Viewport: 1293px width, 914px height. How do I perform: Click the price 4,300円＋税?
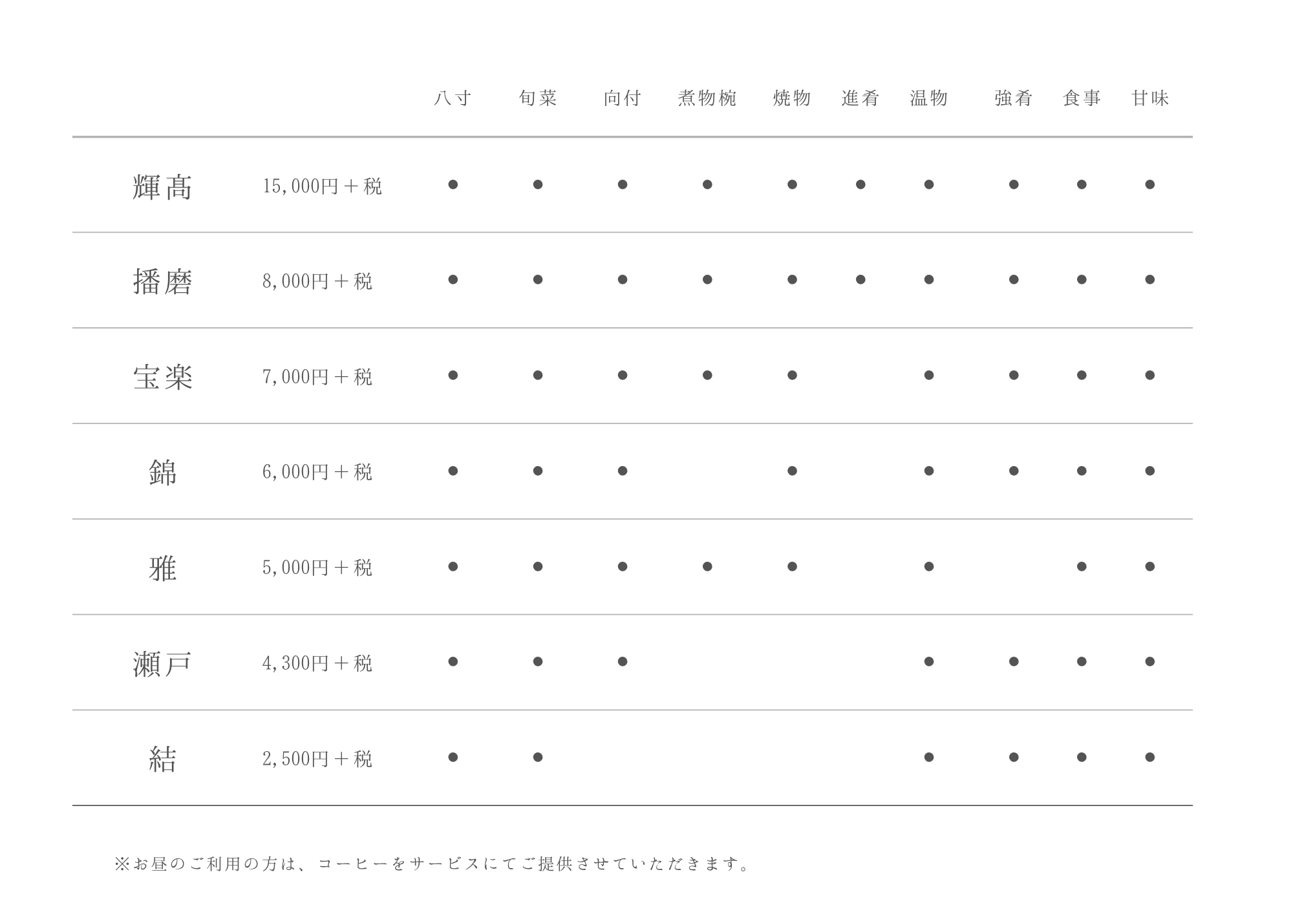click(x=317, y=663)
